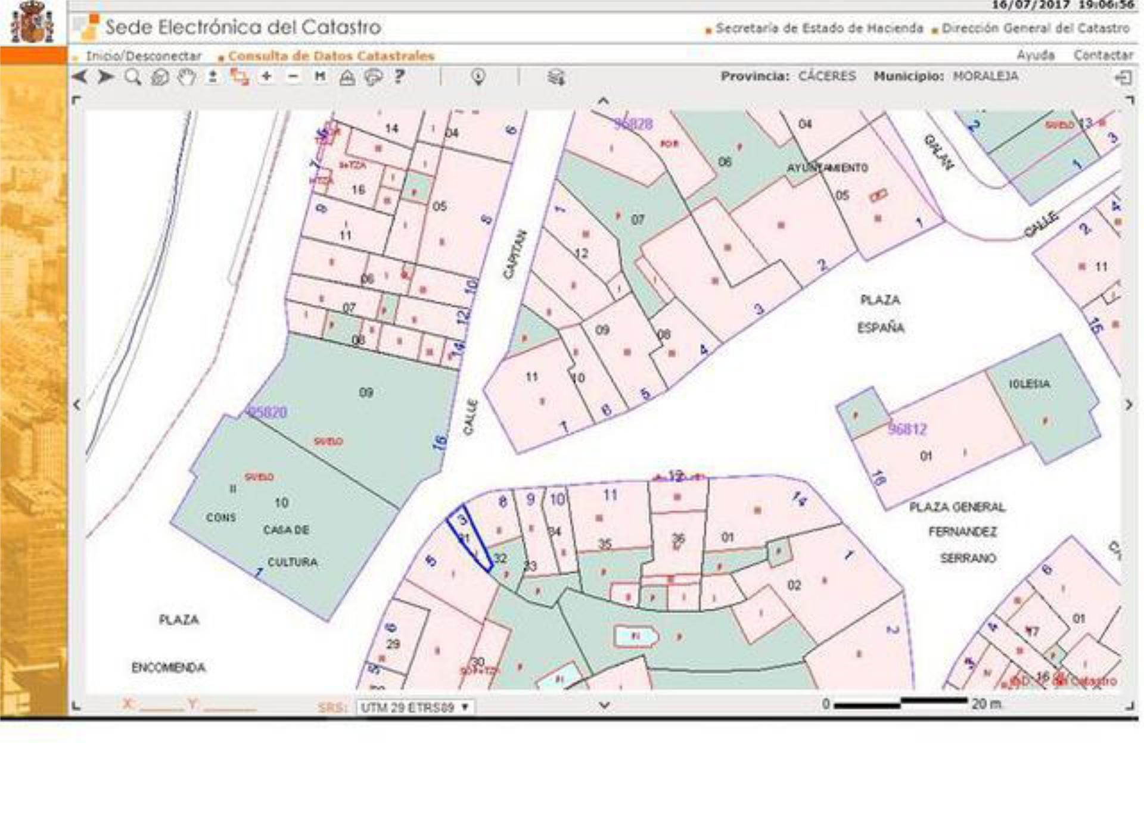
Task: Select the magnifier zoom tool
Action: pos(133,77)
